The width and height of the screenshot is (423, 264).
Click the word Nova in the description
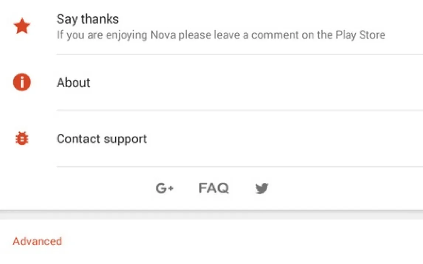[162, 35]
